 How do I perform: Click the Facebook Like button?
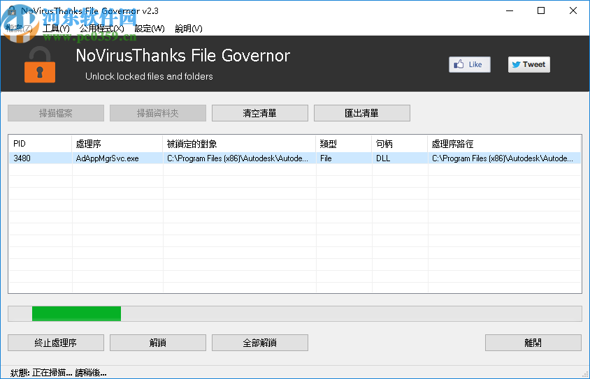(470, 65)
